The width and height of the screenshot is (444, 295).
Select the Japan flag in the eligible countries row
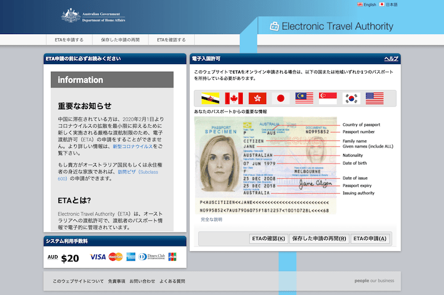[280, 98]
